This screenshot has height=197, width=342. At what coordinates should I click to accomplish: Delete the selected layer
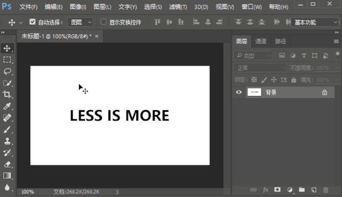[325, 190]
